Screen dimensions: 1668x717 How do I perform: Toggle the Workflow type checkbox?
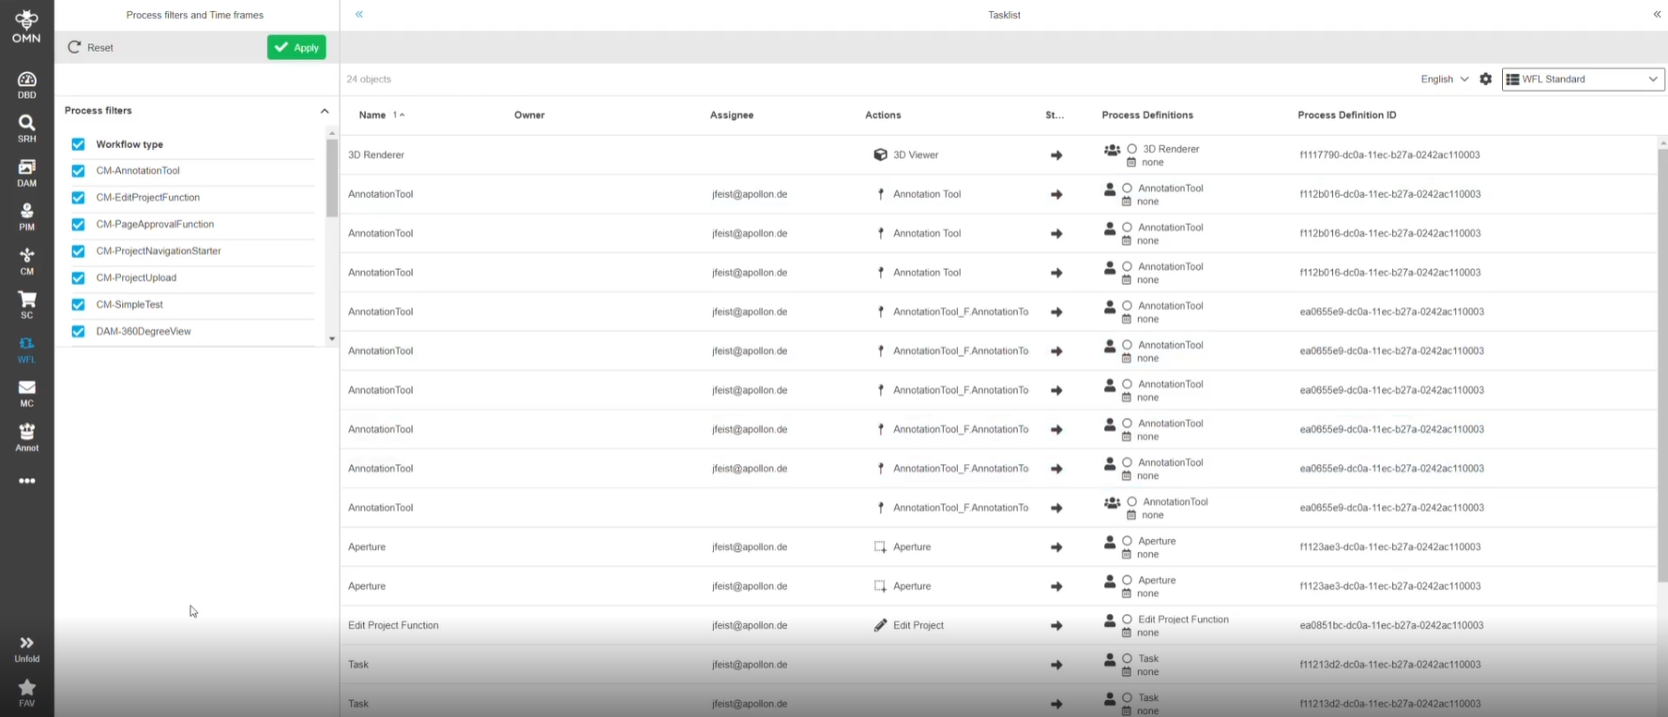(x=78, y=144)
